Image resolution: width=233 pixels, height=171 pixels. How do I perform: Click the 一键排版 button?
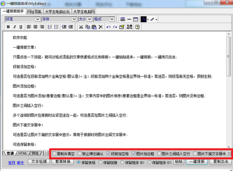point(197,161)
